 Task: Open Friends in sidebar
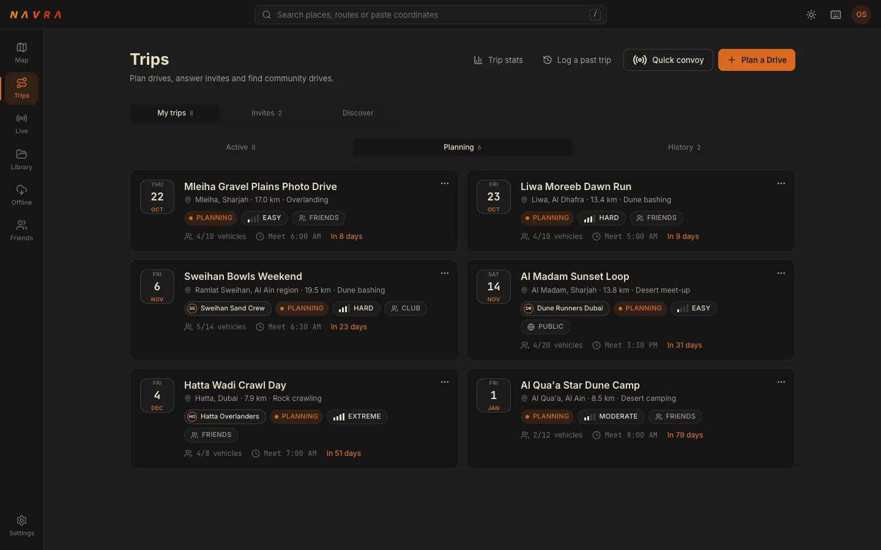click(x=21, y=230)
